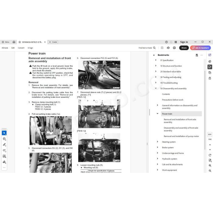Open Removal and installation of pump motor bookmark
This screenshot has width=213, height=213.
[181, 136]
